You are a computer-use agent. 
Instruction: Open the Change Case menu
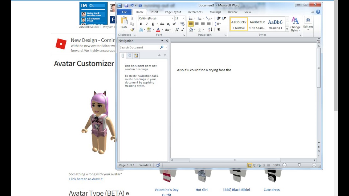click(167, 30)
